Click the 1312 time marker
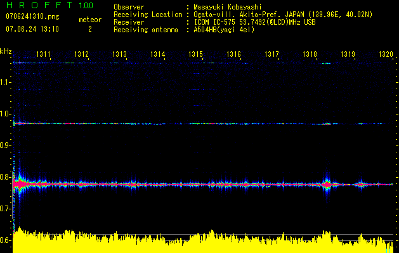Viewport: 399px width, 253px height. point(81,54)
